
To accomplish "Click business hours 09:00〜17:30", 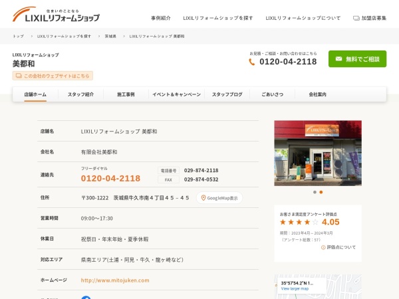I will click(96, 219).
